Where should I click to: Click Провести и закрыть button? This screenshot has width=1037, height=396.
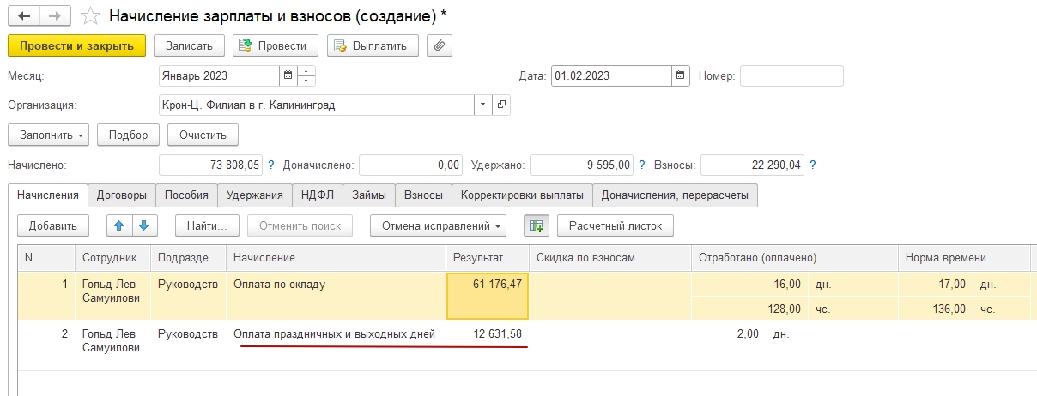pos(76,45)
